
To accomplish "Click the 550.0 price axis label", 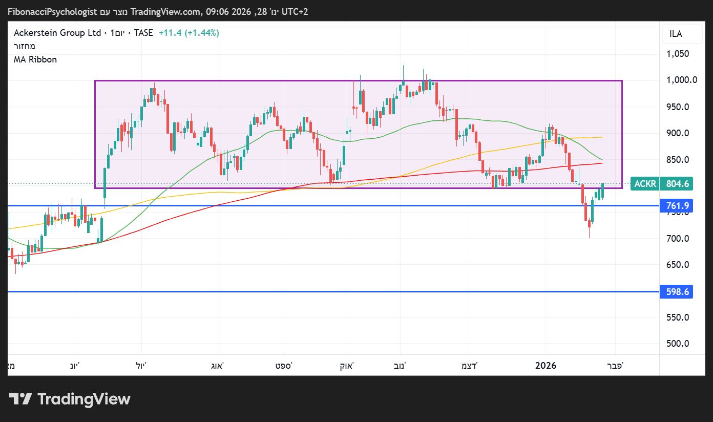I will click(678, 317).
